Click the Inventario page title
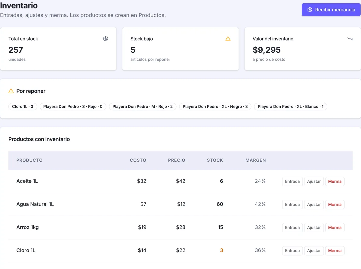The height and width of the screenshot is (269, 361). (19, 5)
